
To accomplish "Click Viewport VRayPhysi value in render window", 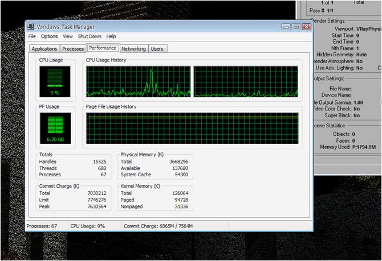I will click(x=369, y=28).
